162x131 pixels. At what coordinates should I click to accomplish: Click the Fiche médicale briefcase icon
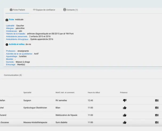tap(7, 20)
